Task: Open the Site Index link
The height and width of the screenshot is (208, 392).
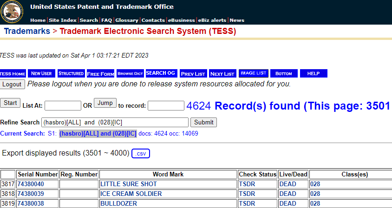Action: (x=63, y=20)
